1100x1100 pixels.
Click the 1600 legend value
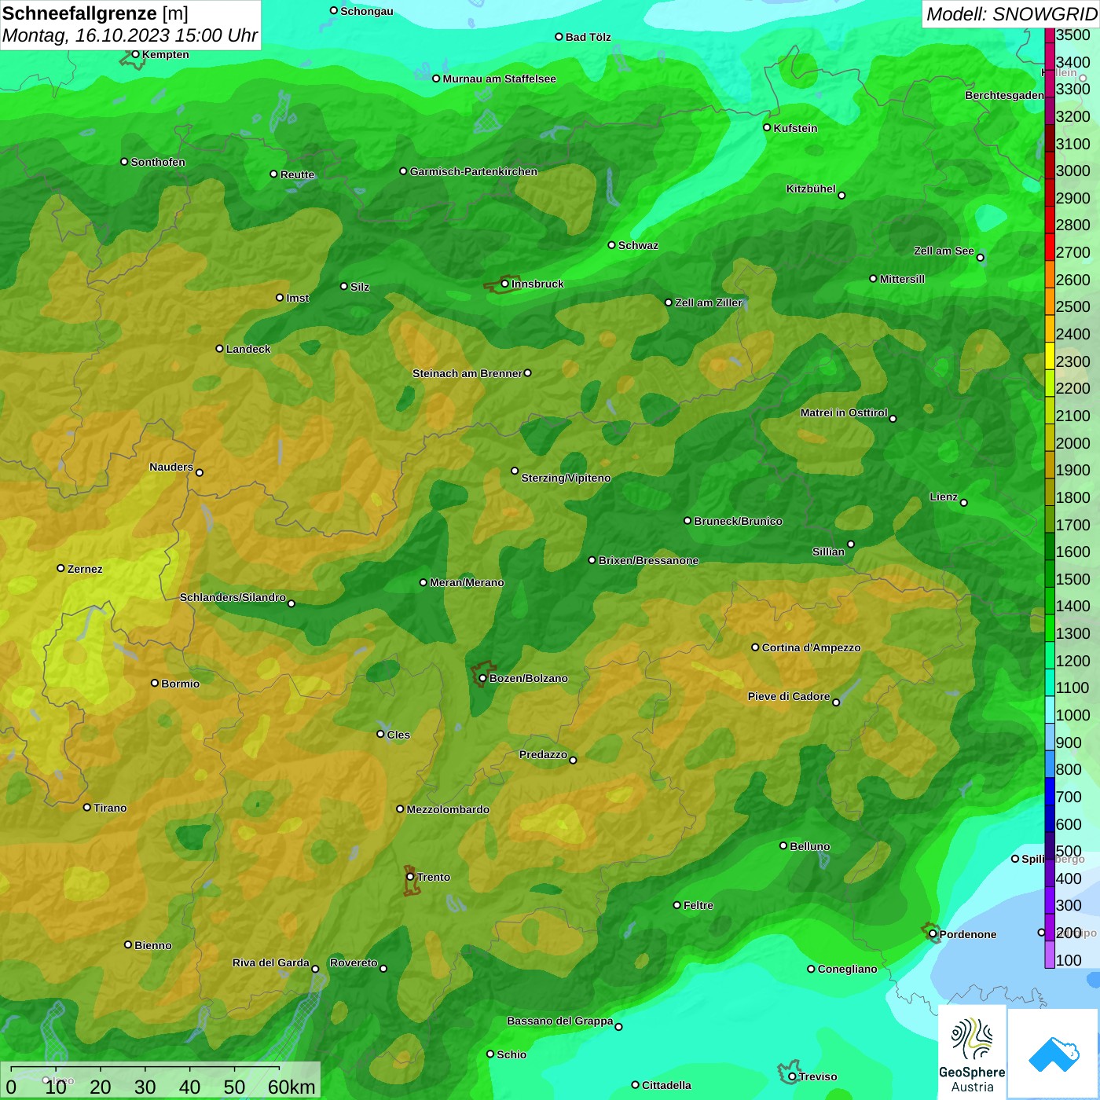[x=1072, y=552]
